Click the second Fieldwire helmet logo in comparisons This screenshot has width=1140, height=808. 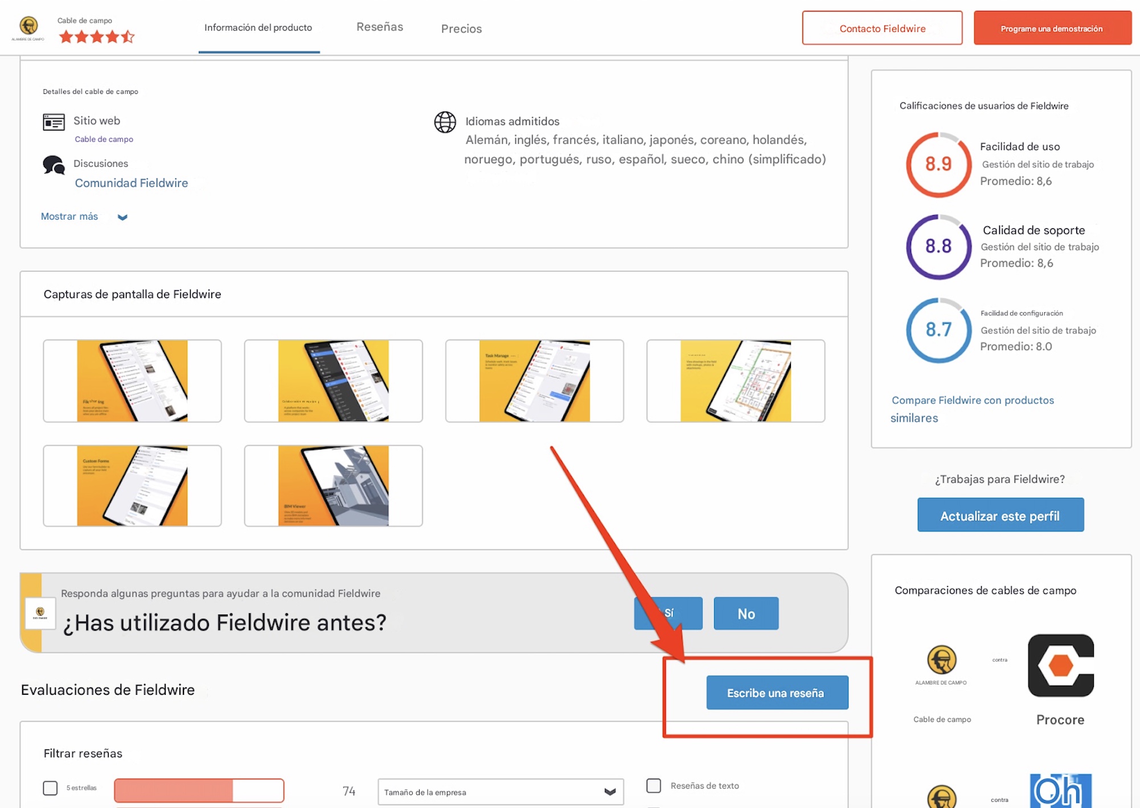pyautogui.click(x=941, y=797)
